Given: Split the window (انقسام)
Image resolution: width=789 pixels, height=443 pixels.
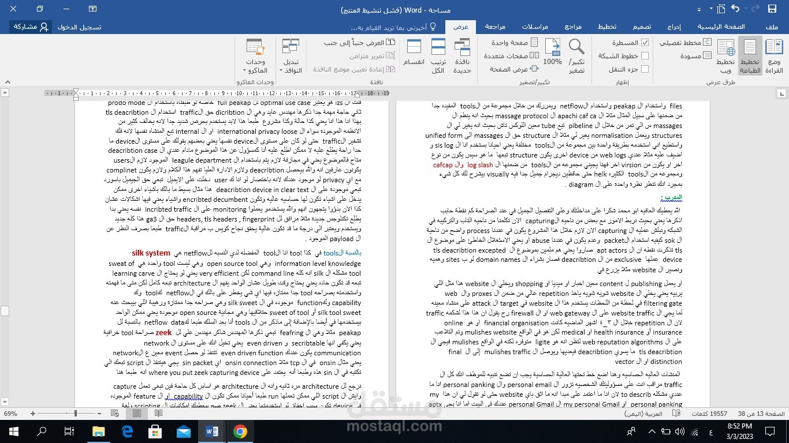Looking at the screenshot, I should (414, 52).
